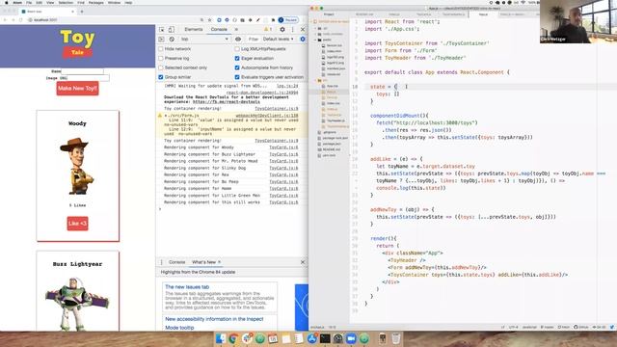Create live expression via eye icon

click(238, 39)
